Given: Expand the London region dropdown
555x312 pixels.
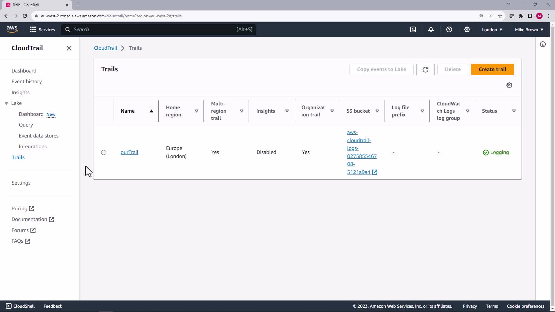Looking at the screenshot, I should click(x=492, y=29).
